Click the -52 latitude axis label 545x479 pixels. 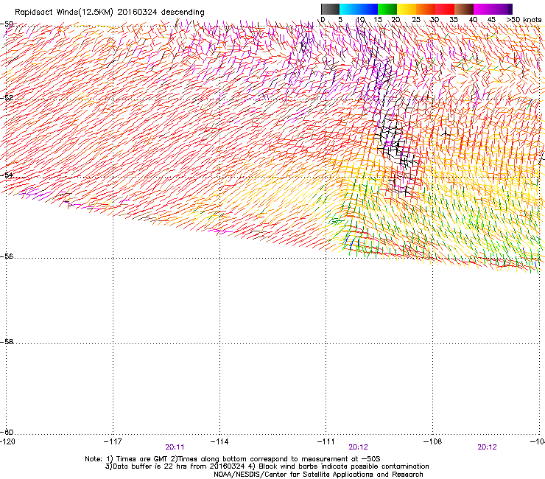7,98
